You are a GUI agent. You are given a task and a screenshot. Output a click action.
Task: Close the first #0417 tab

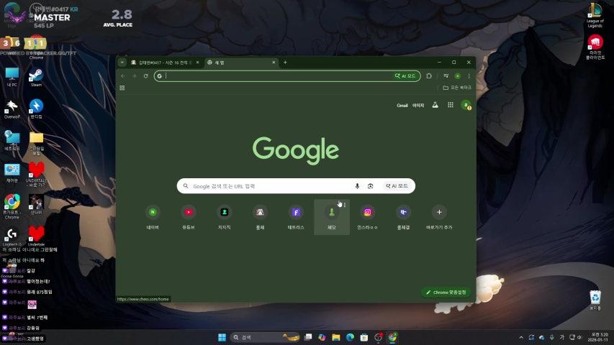point(197,63)
